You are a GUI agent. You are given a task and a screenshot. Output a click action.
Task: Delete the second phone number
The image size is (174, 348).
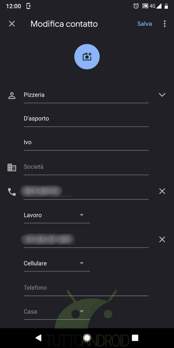[162, 240]
